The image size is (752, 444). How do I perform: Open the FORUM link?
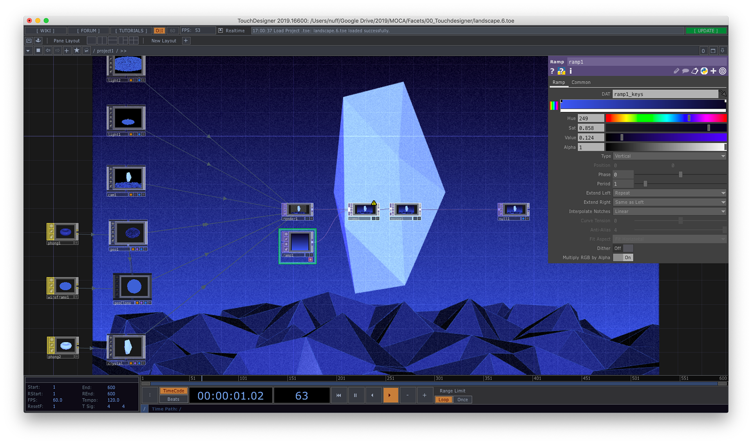(88, 31)
